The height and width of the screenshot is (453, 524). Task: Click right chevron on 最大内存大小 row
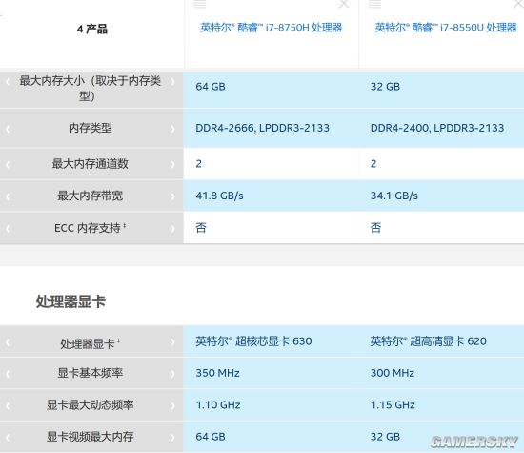172,81
